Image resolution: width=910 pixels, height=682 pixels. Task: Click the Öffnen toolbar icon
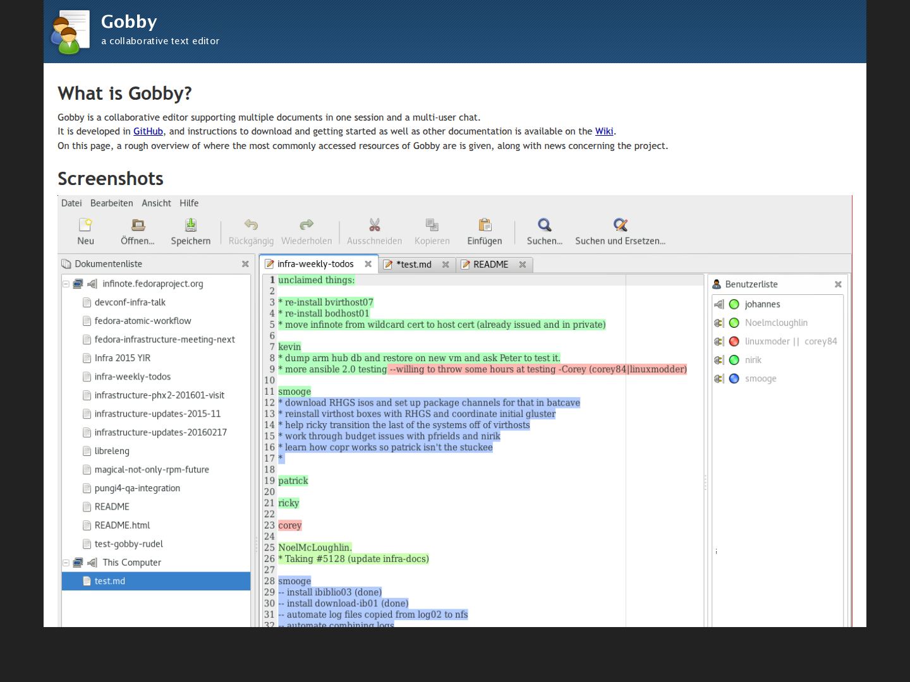(138, 225)
